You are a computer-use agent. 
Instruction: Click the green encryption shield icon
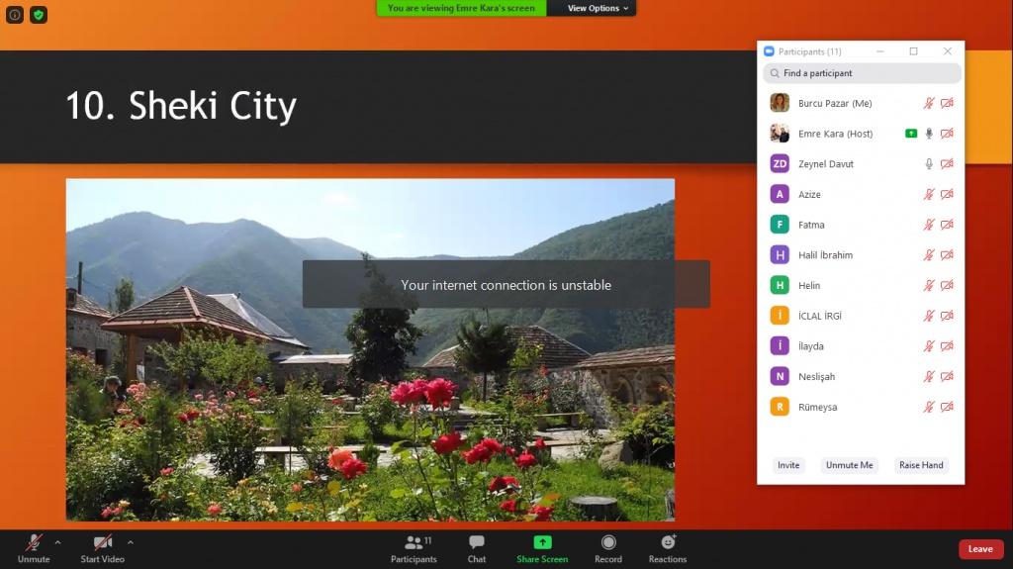click(38, 15)
